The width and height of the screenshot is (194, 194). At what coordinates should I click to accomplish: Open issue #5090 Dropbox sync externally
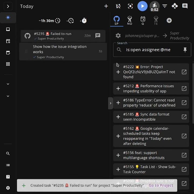click(x=184, y=183)
